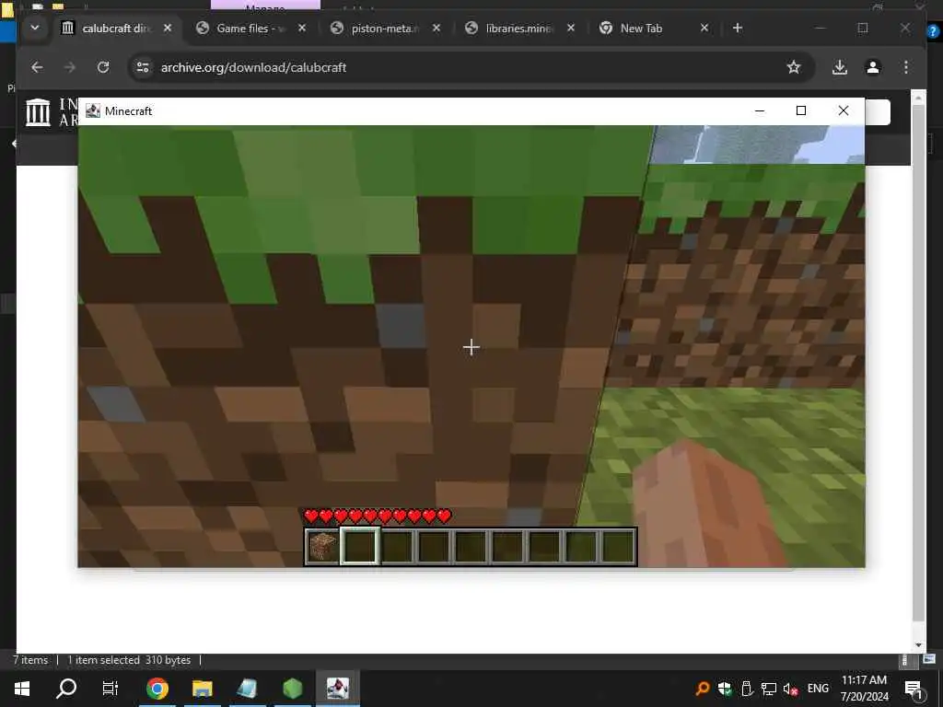Image resolution: width=943 pixels, height=707 pixels.
Task: Switch to Chrome from the taskbar
Action: [157, 689]
